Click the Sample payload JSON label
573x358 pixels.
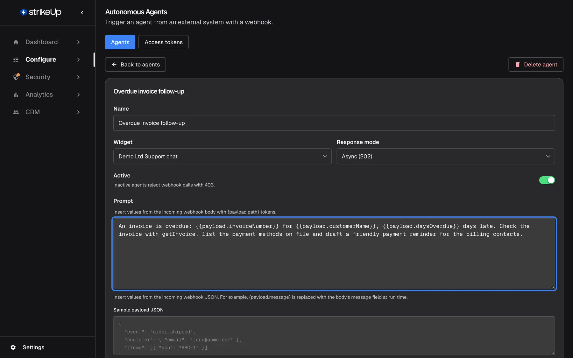[x=138, y=310]
